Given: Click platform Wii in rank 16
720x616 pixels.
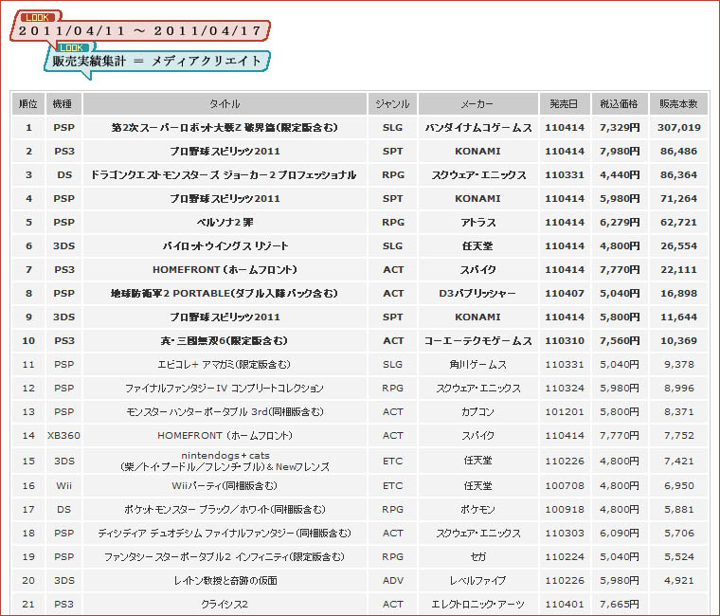Looking at the screenshot, I should coord(63,486).
